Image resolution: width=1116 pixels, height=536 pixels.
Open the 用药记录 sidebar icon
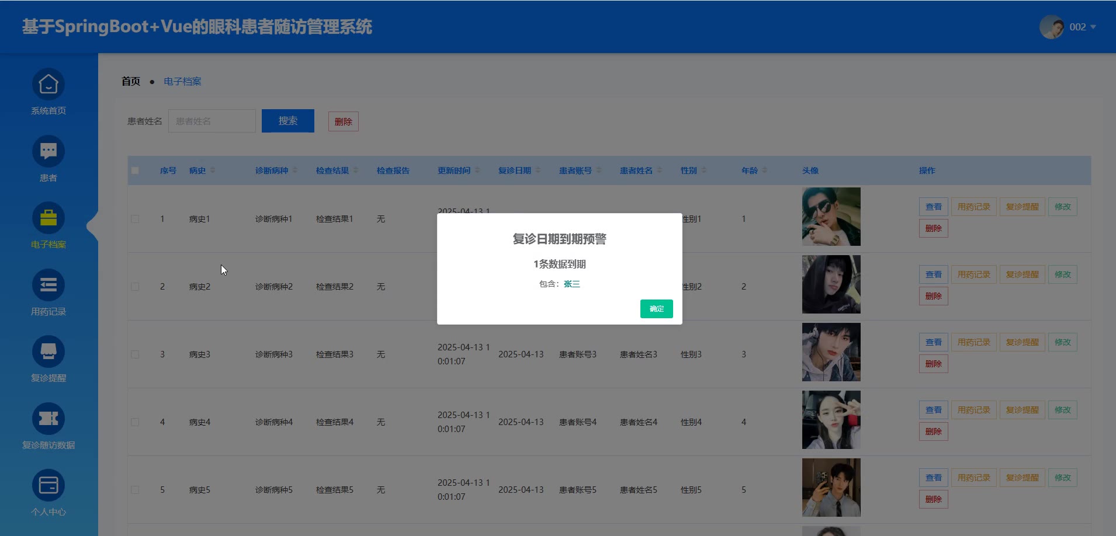click(x=48, y=285)
